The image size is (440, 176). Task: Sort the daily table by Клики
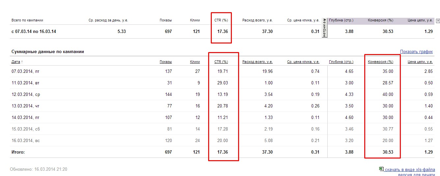[195, 62]
